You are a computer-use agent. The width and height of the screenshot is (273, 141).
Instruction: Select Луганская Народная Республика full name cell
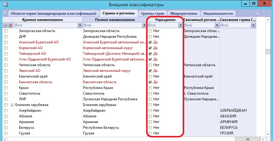(x=110, y=99)
